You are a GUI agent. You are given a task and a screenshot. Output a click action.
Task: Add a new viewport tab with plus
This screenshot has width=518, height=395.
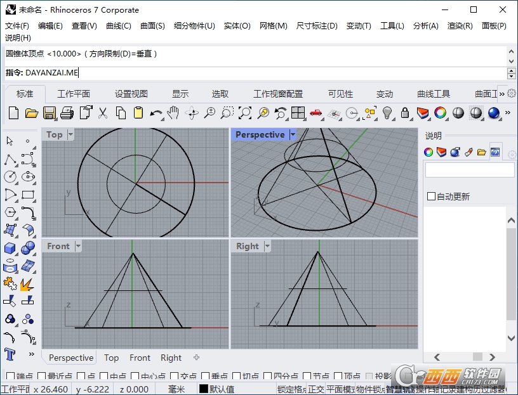197,358
